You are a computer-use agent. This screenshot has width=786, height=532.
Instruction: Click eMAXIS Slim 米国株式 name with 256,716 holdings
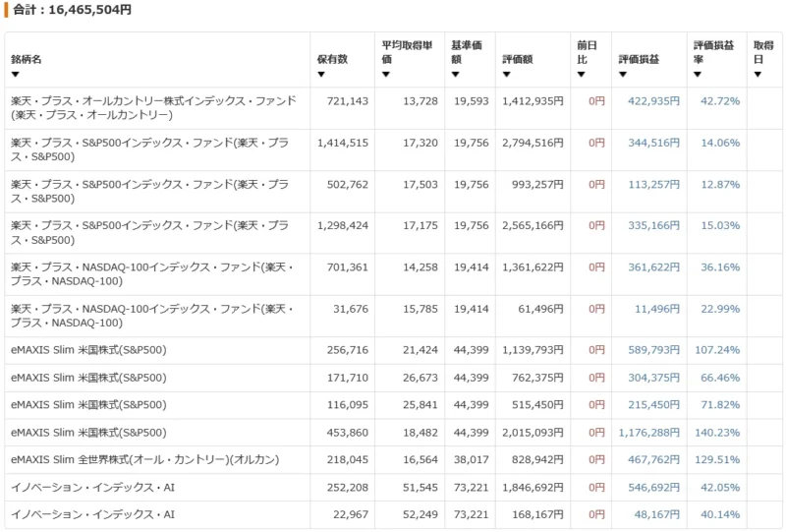(88, 350)
